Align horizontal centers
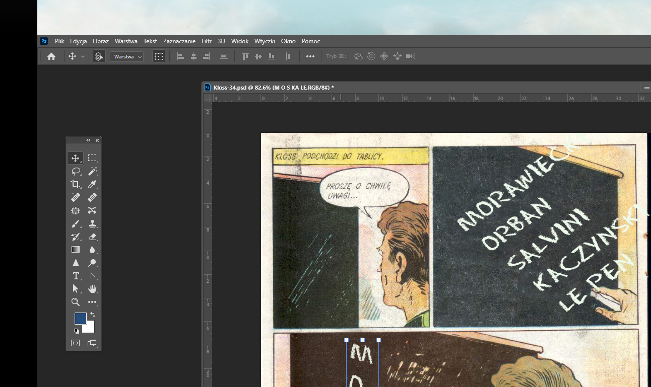 pyautogui.click(x=193, y=56)
